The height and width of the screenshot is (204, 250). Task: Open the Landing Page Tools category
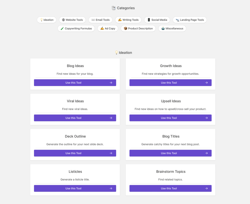(190, 20)
